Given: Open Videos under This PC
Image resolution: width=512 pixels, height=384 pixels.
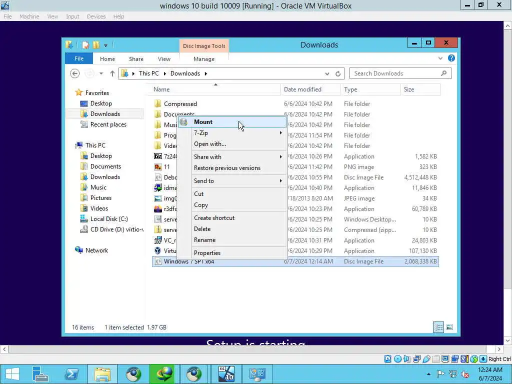Looking at the screenshot, I should coord(99,208).
